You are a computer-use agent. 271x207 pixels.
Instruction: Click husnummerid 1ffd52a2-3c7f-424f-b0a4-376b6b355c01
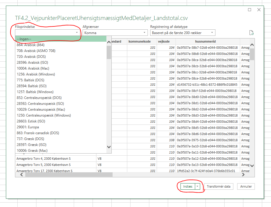pos(208,170)
